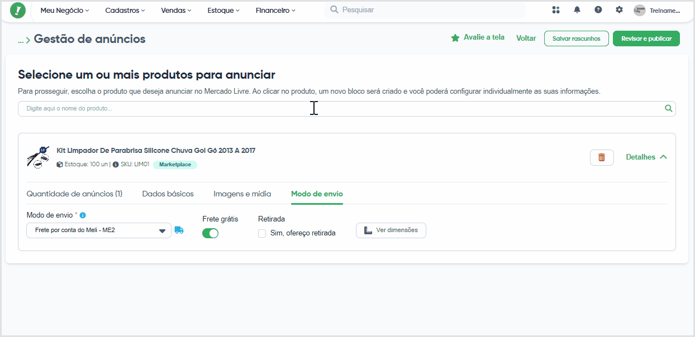695x337 pixels.
Task: Click the Treiname... user name
Action: (665, 10)
